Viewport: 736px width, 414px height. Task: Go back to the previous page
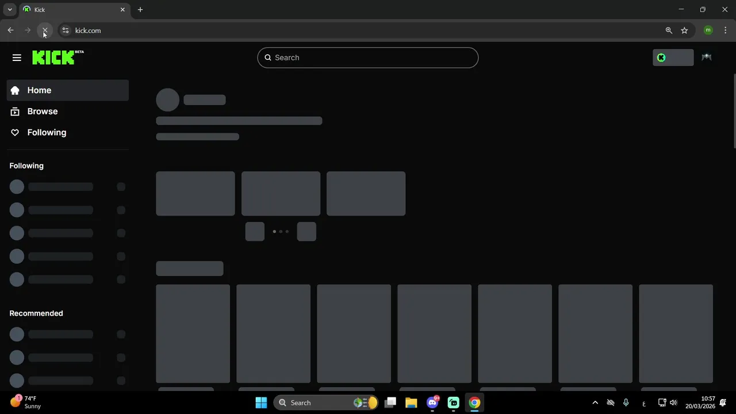pos(10,30)
